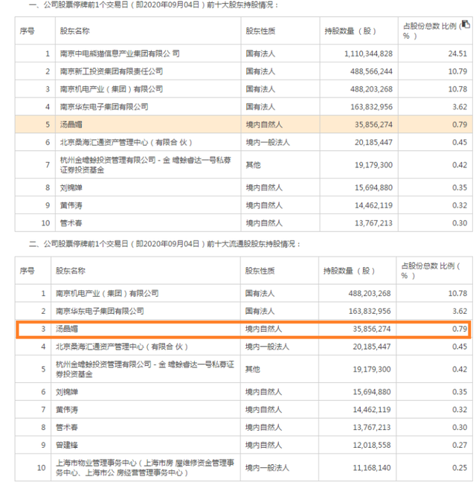Click 488,203,268 in 流通股股东 table
Screen dimensions: 476x482
coord(370,294)
